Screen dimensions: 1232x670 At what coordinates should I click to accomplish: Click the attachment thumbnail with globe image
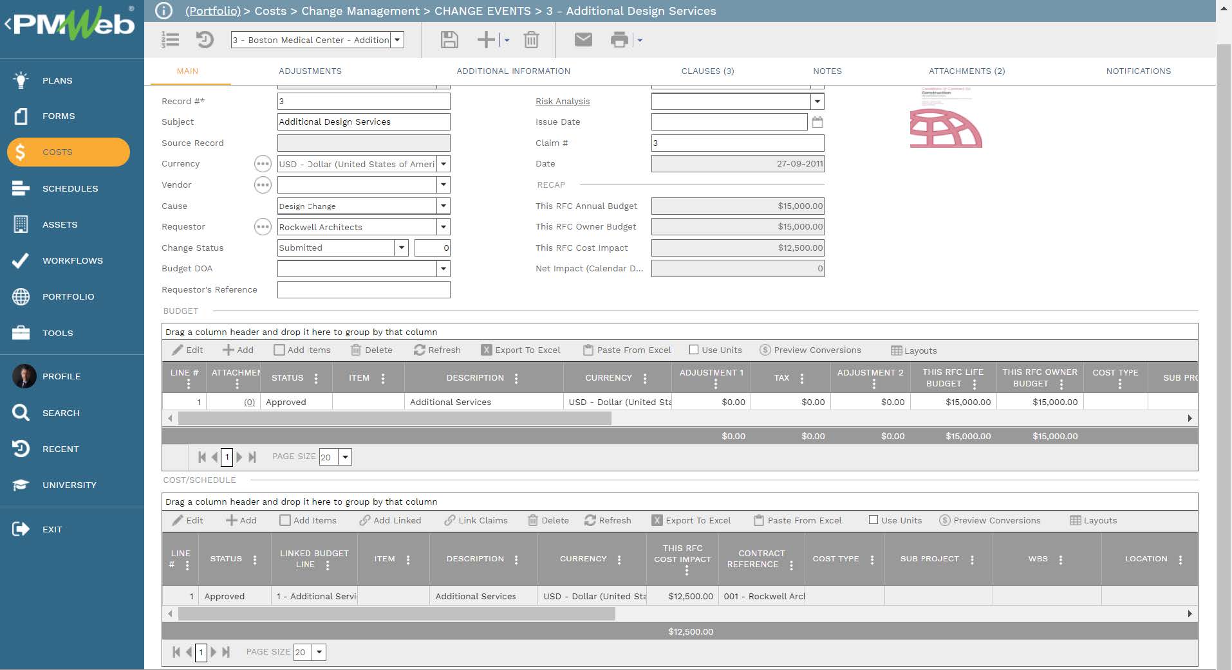(x=946, y=118)
